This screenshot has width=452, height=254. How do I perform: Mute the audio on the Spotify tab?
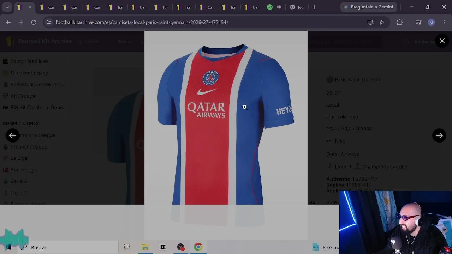tap(279, 7)
